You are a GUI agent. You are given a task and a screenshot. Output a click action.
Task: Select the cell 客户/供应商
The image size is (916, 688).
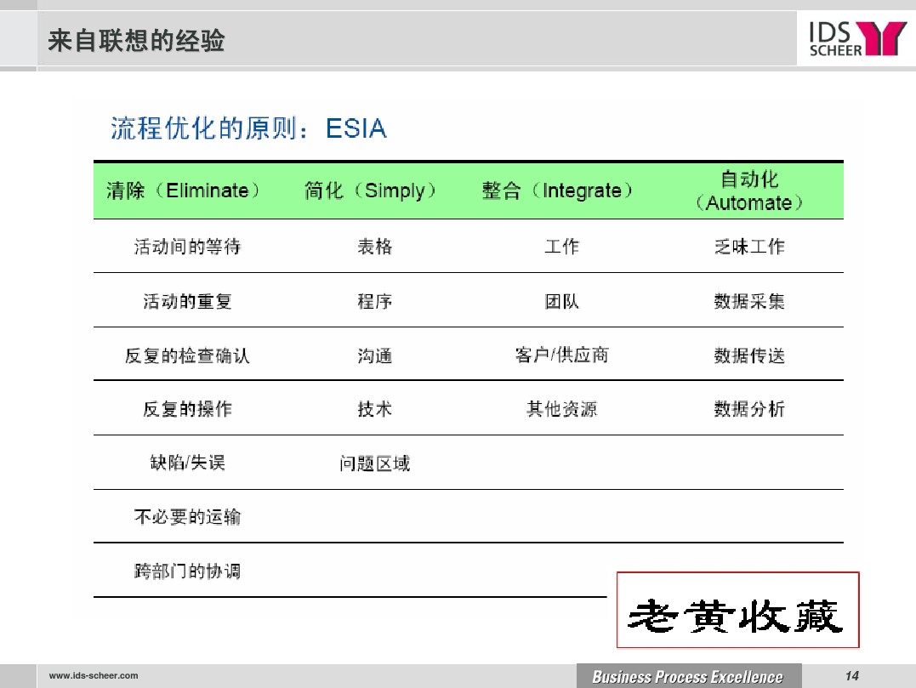click(x=561, y=355)
